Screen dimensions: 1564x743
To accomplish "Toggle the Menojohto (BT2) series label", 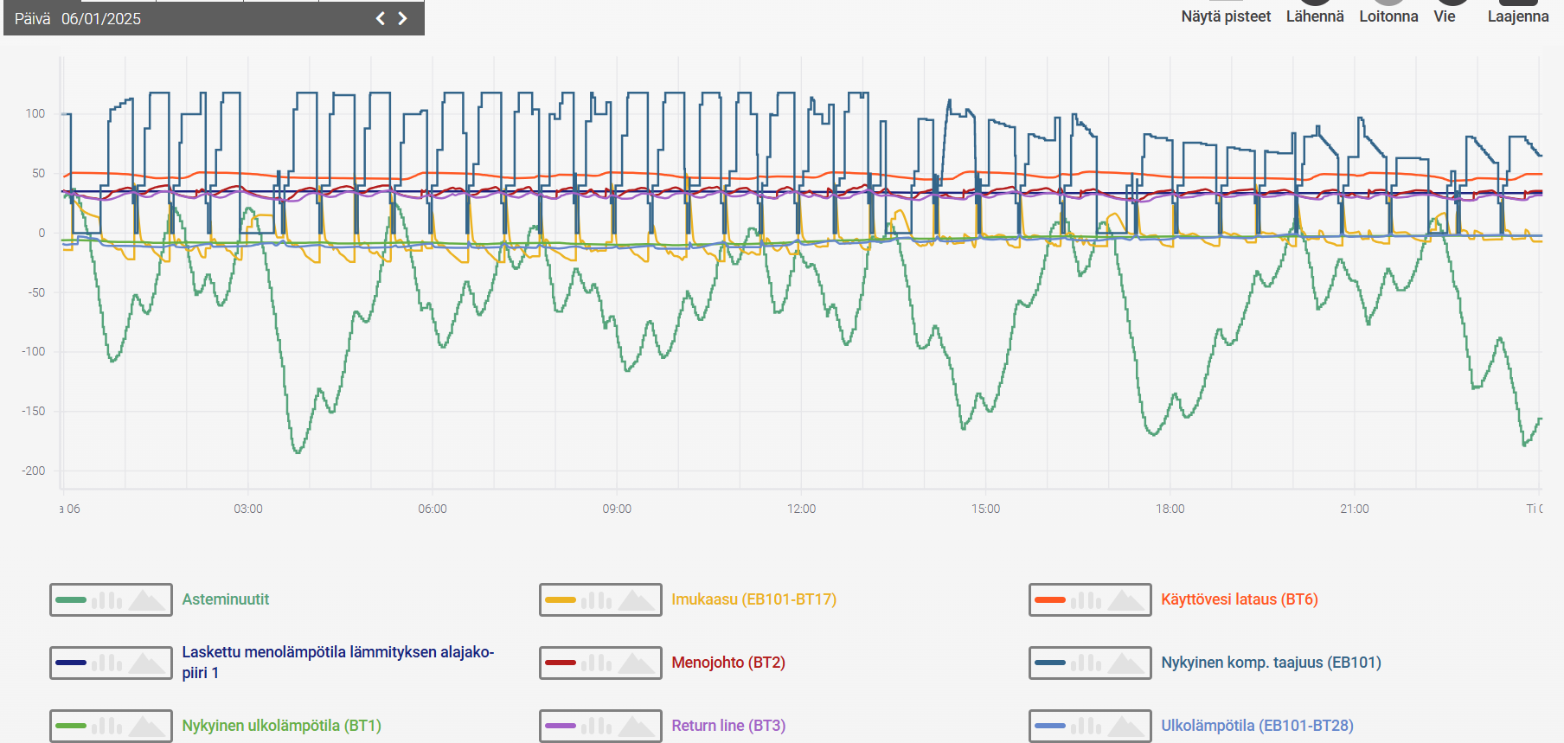I will (x=728, y=663).
